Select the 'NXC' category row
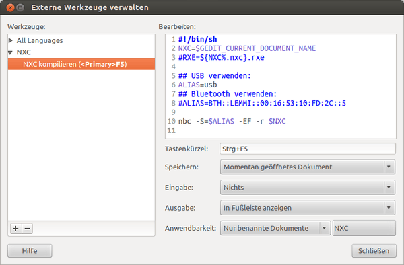This screenshot has height=265, width=404. click(81, 52)
